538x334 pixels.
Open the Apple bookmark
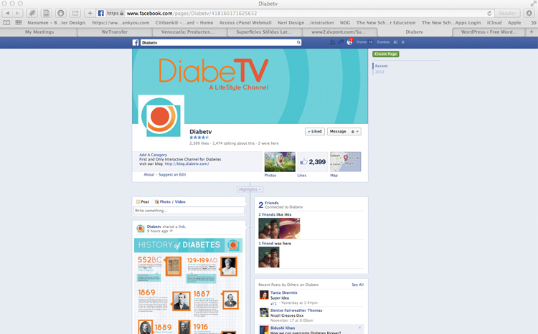pyautogui.click(x=514, y=23)
